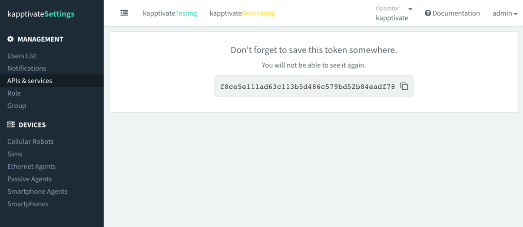Open Ethernet Agents list
523x227 pixels.
(x=31, y=167)
